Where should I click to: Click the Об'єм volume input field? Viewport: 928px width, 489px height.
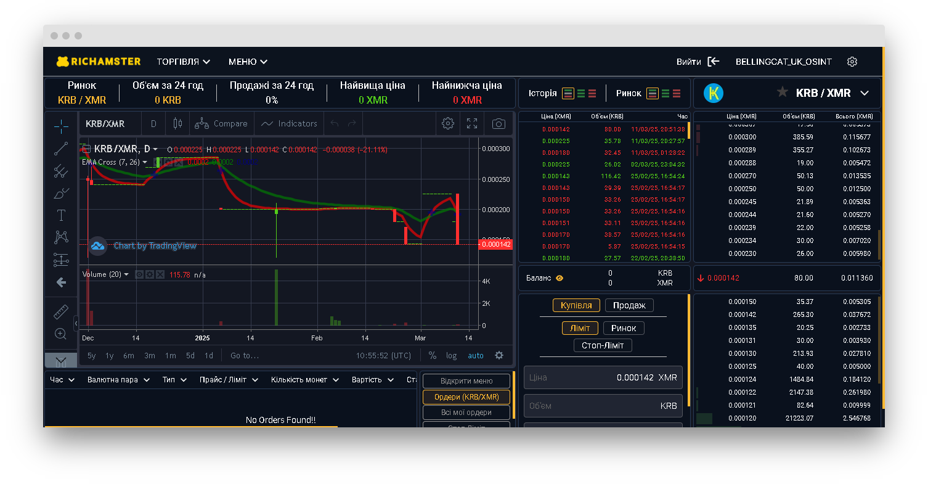click(603, 406)
